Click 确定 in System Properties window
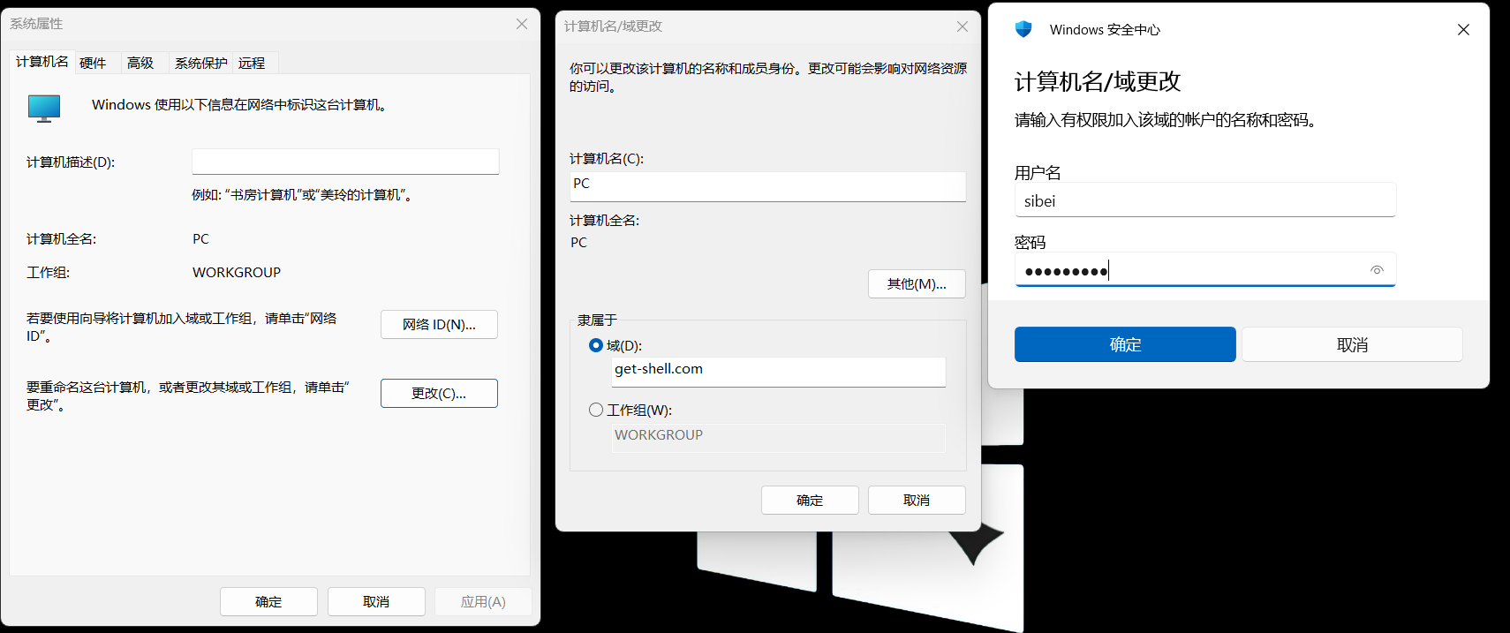Screen dimensions: 1510x633 (x=268, y=601)
